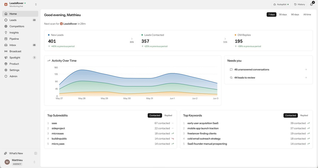
Task: Click the Admin shield icon
Action: 6,76
